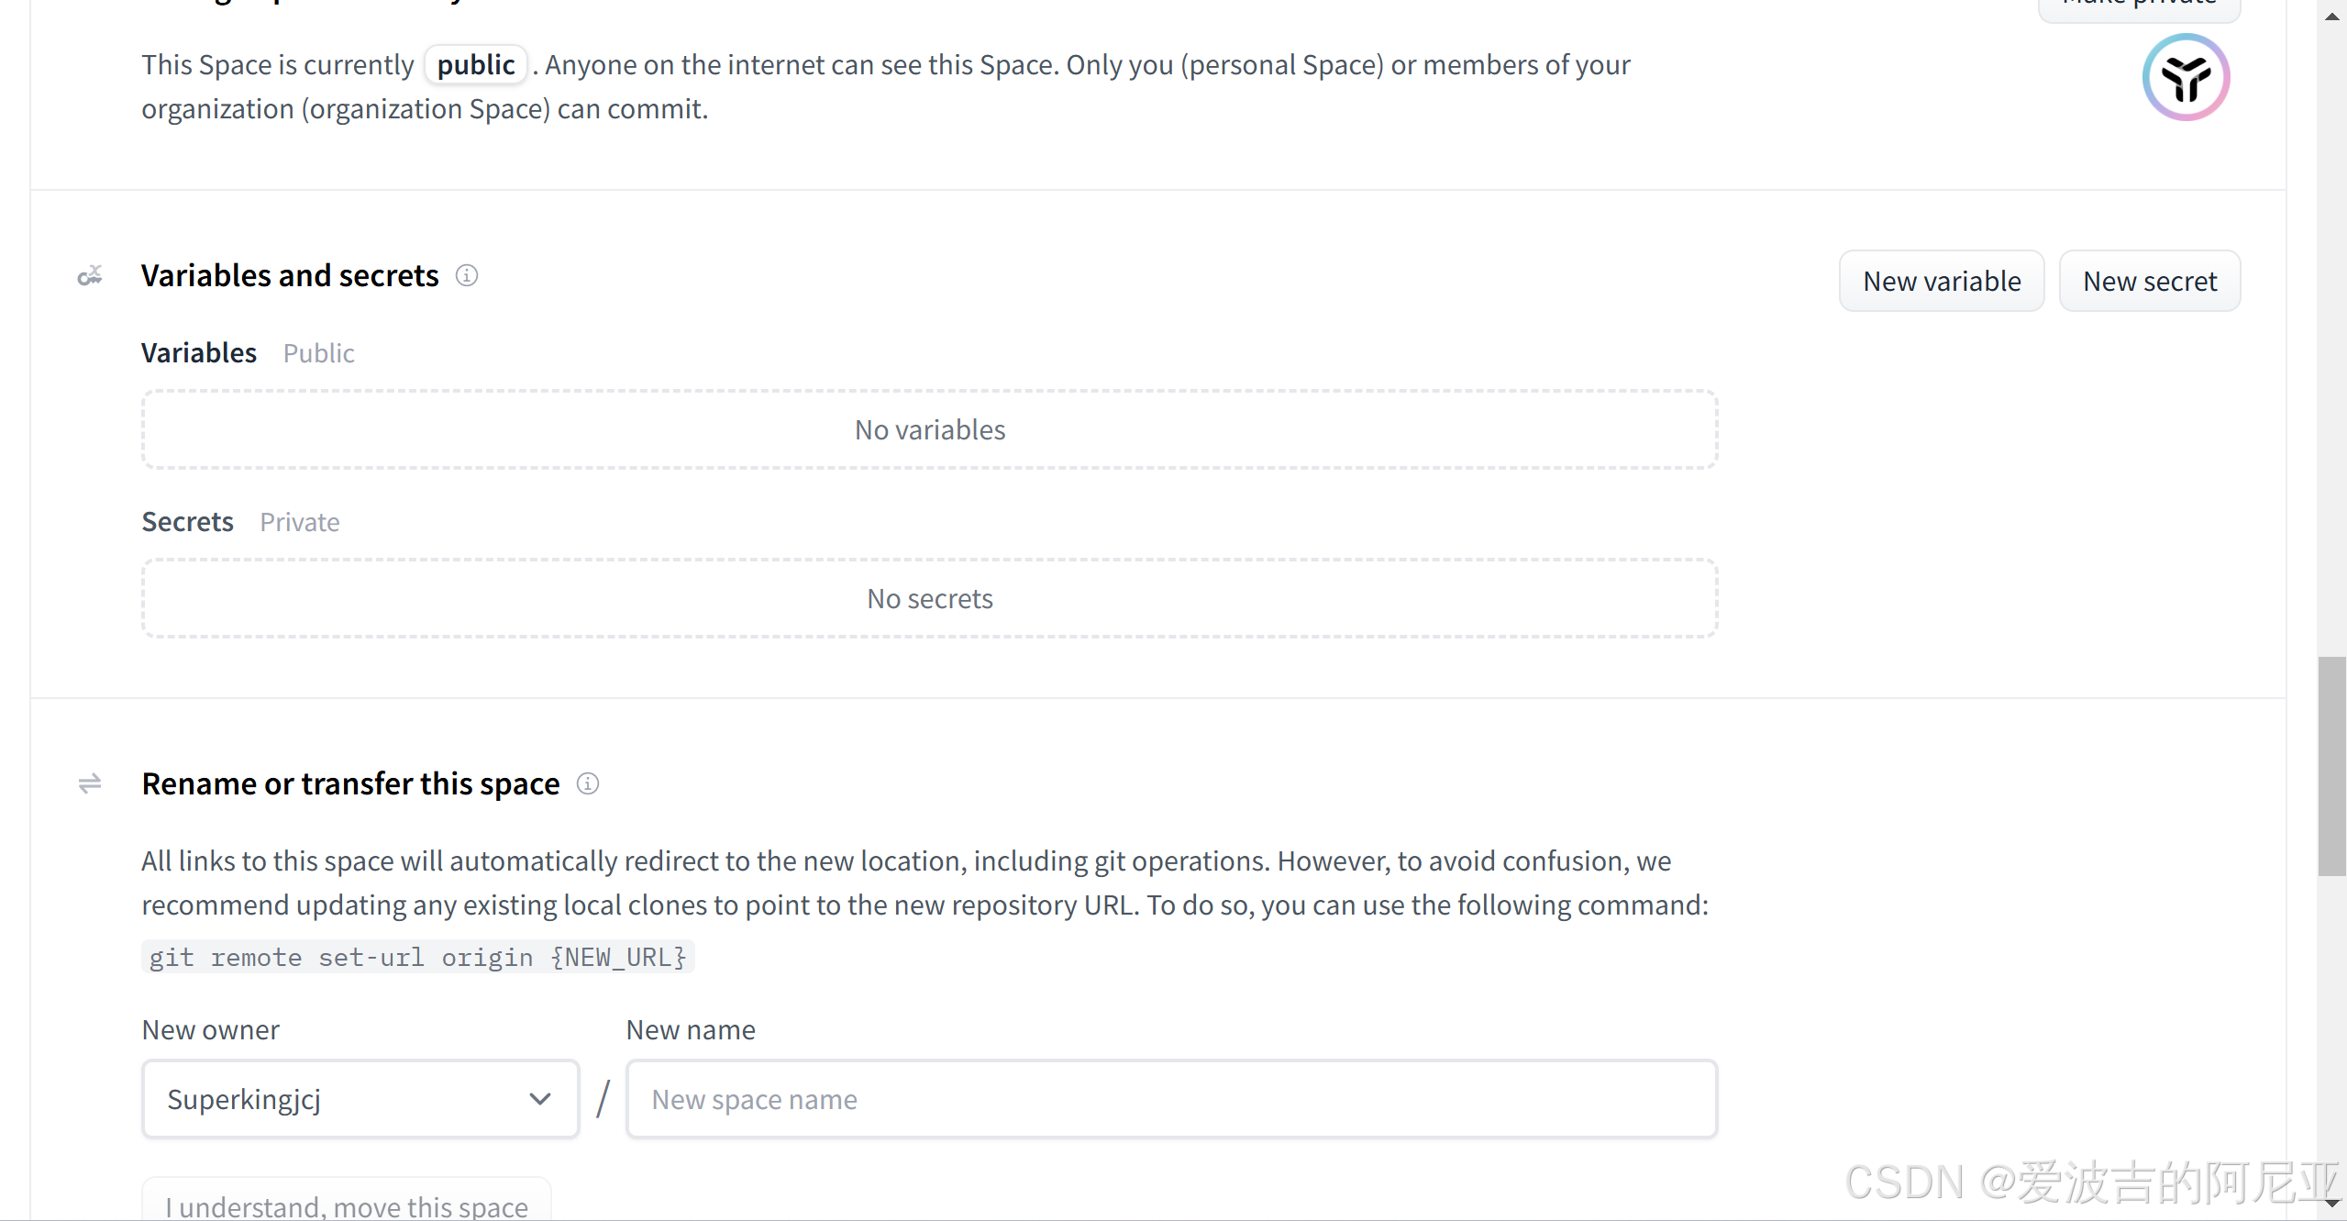Viewport: 2347px width, 1221px height.
Task: Open info icon next to Rename or transfer
Action: [x=588, y=784]
